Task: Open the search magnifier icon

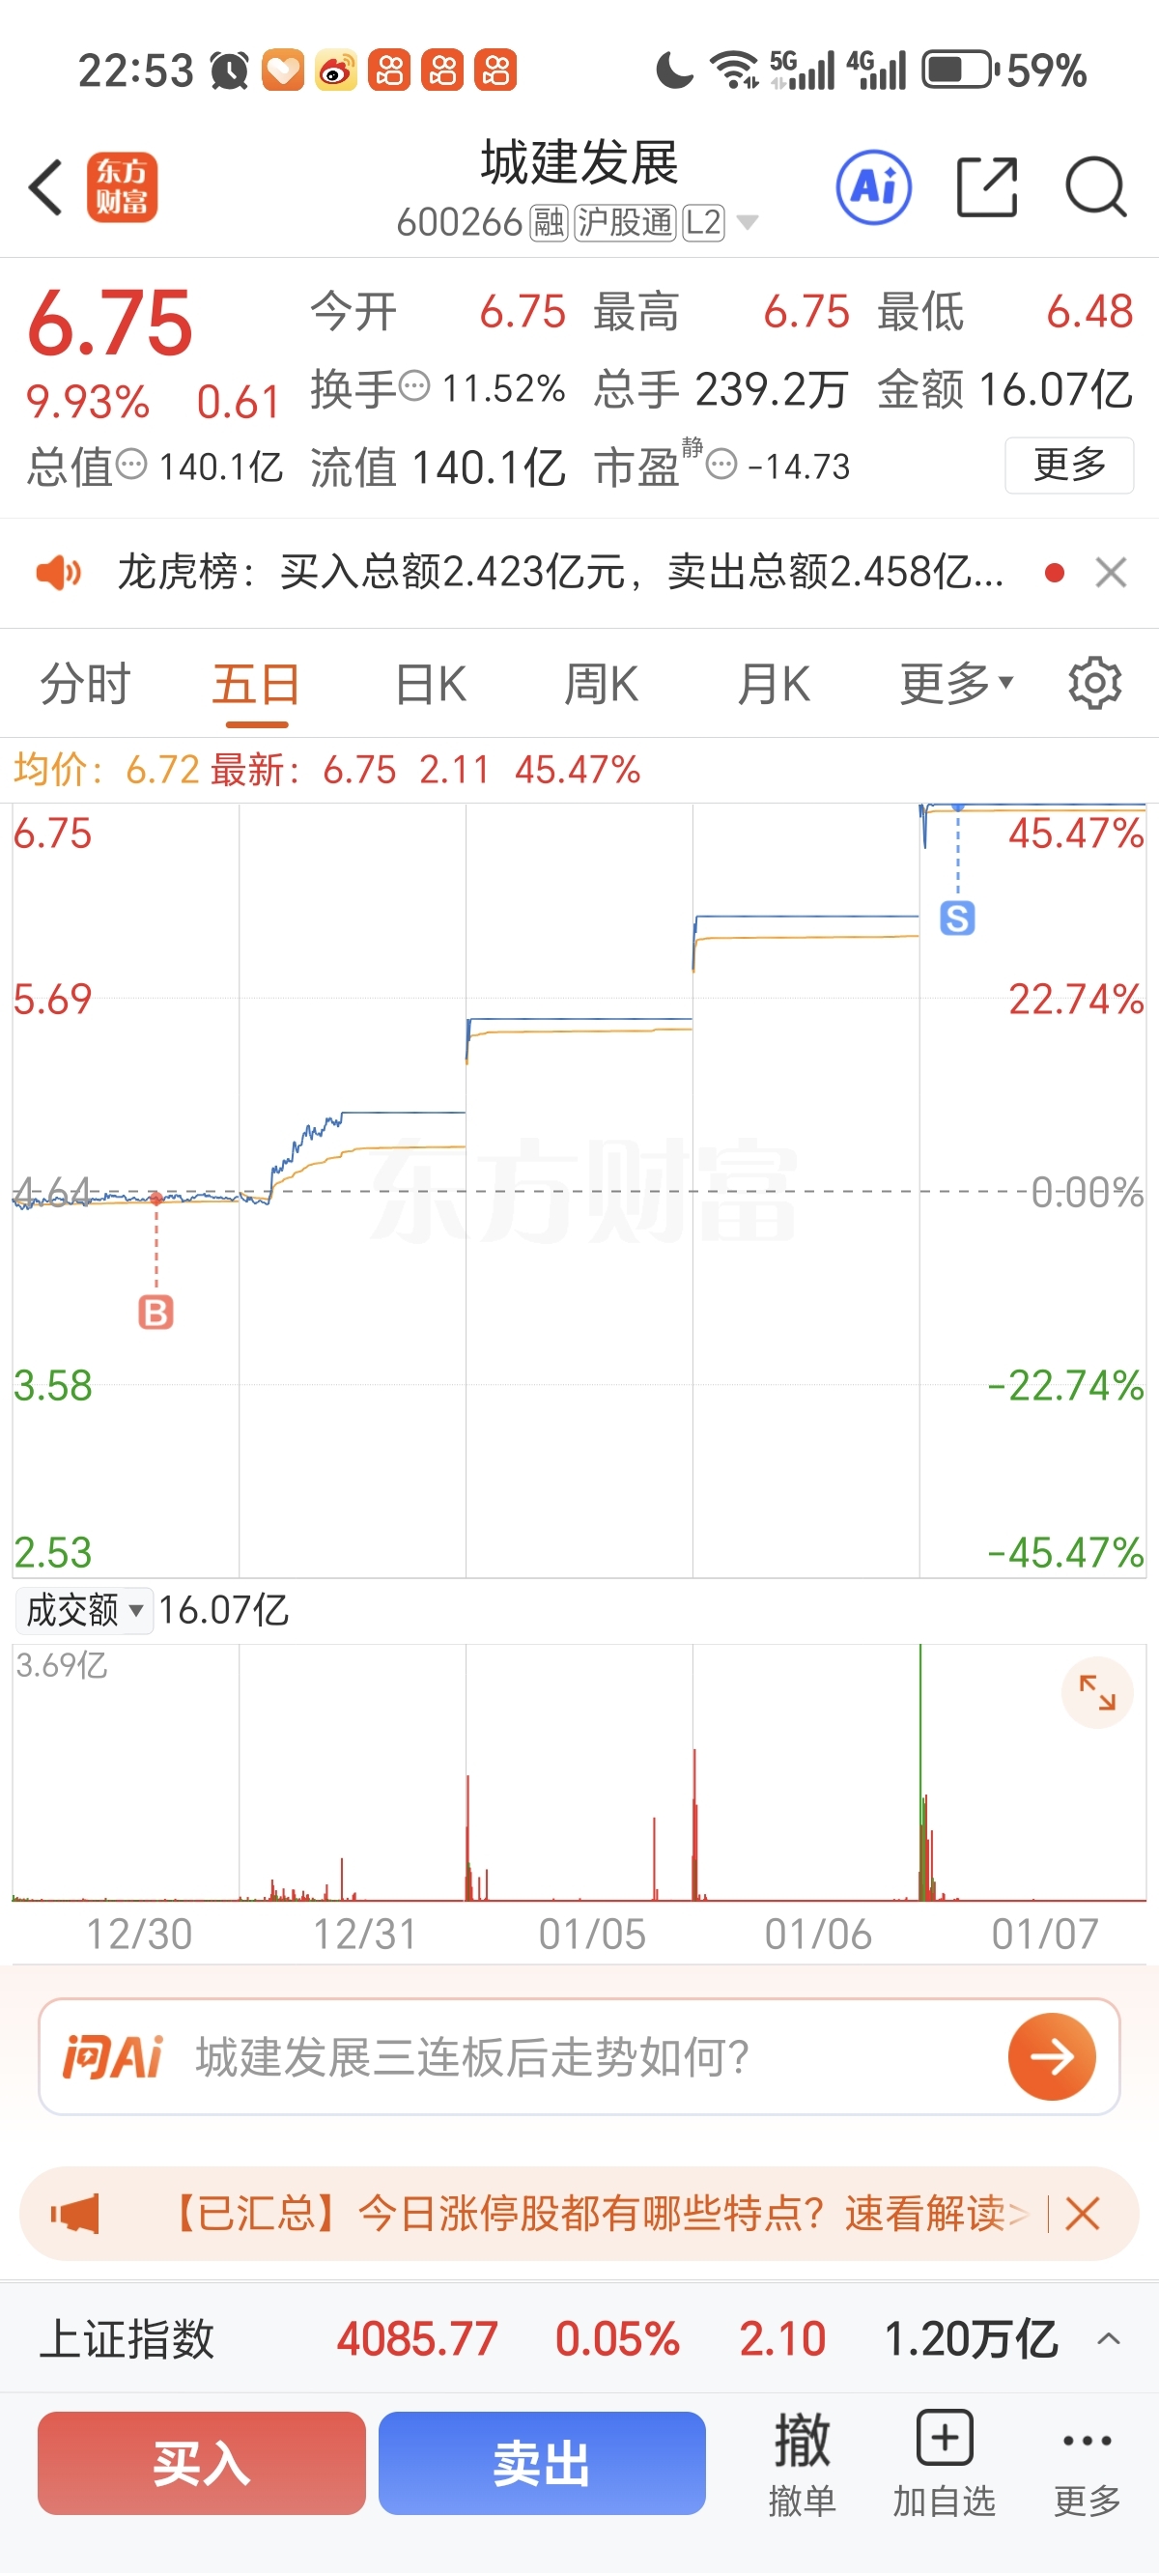Action: tap(1096, 186)
